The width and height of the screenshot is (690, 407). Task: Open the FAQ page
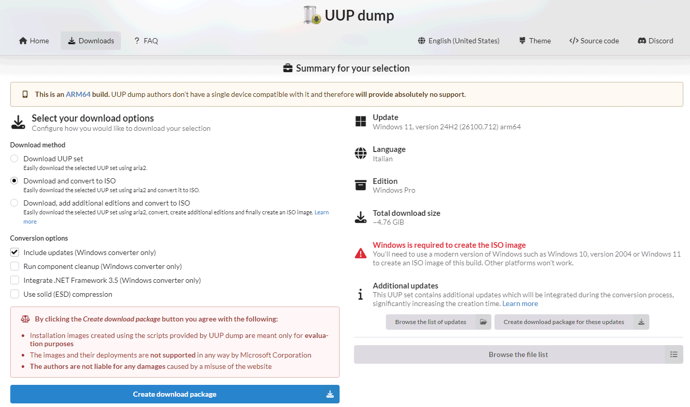pos(146,41)
